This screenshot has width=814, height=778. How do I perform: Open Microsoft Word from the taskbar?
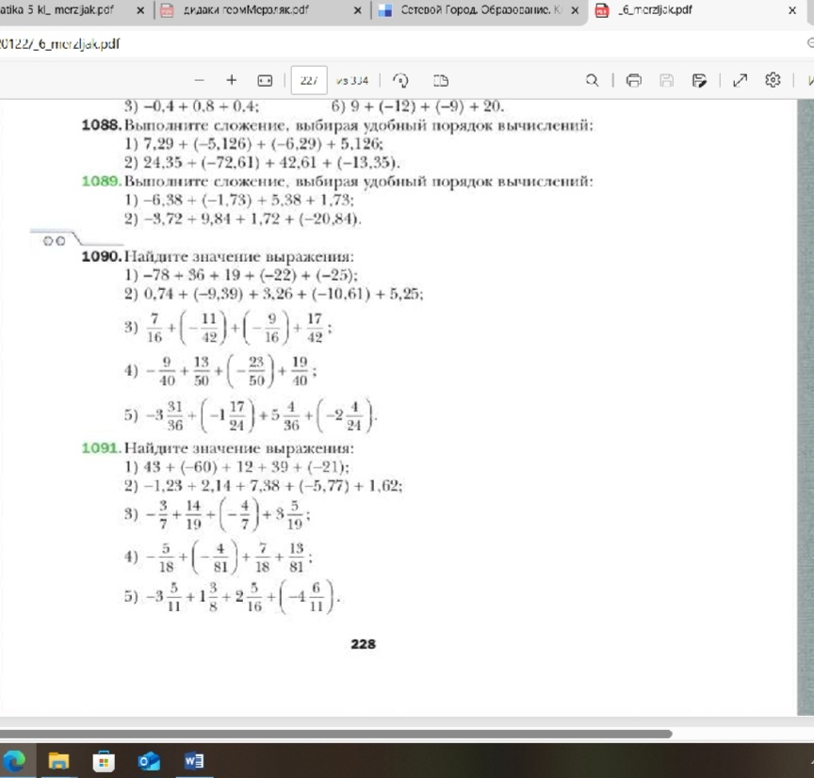[x=194, y=760]
